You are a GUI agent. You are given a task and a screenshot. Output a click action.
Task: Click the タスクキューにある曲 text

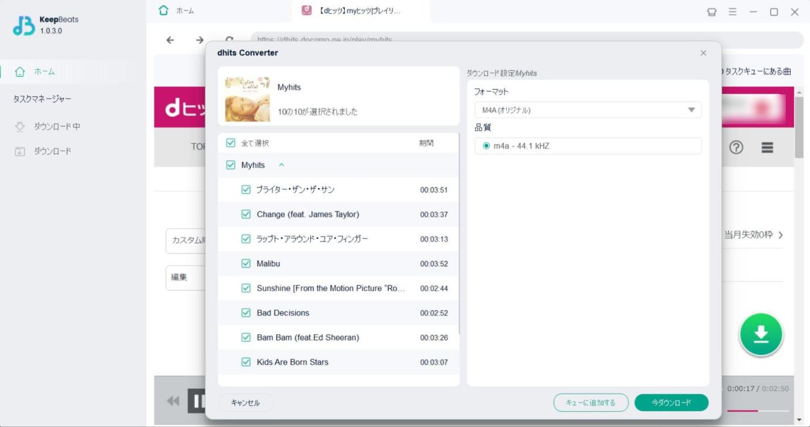click(x=758, y=72)
